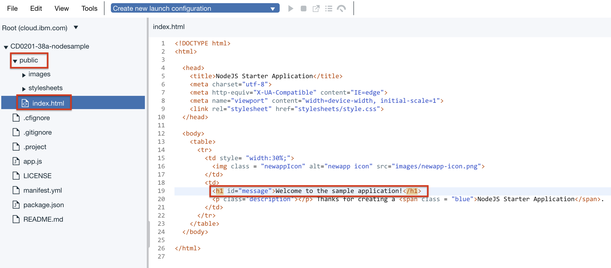The height and width of the screenshot is (268, 611).
Task: Click the stylesheets folder name
Action: [x=45, y=88]
